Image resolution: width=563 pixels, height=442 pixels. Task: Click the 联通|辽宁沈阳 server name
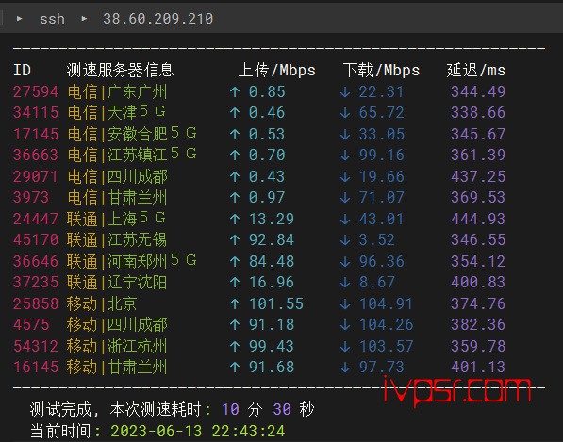coord(117,282)
